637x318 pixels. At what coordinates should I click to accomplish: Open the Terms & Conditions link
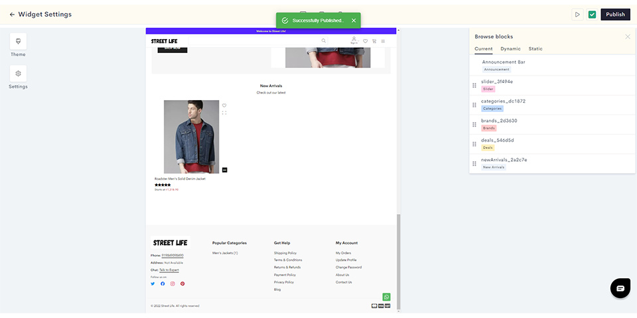tap(288, 260)
